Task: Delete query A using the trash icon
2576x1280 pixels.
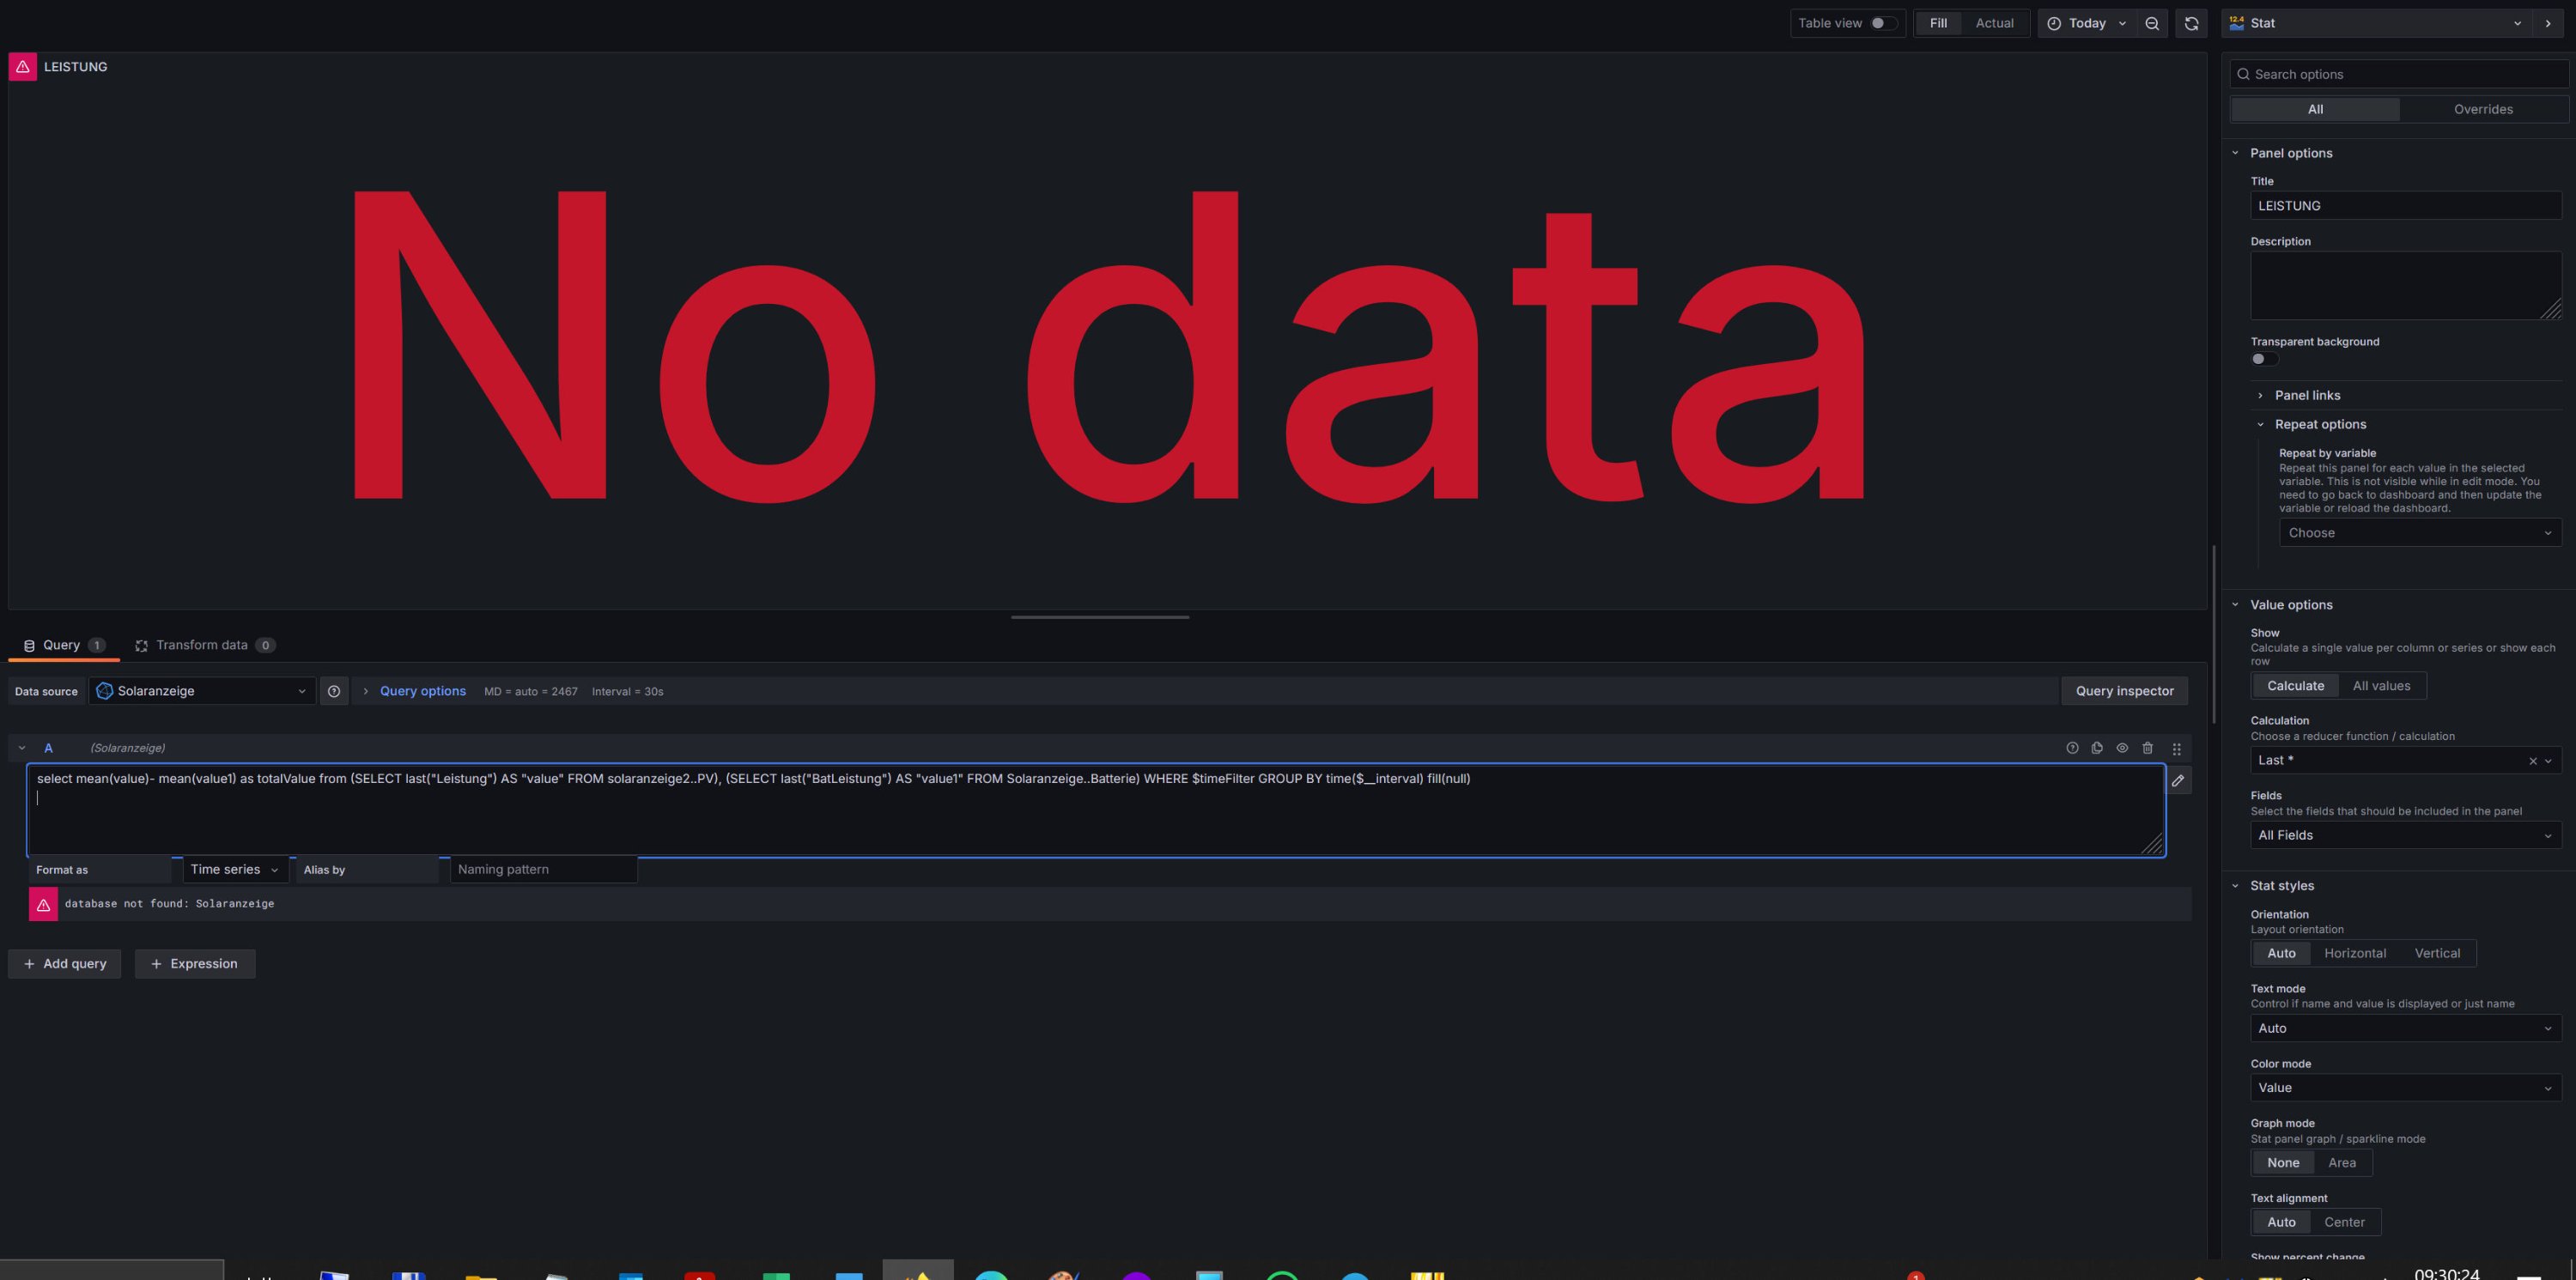Action: pos(2147,748)
